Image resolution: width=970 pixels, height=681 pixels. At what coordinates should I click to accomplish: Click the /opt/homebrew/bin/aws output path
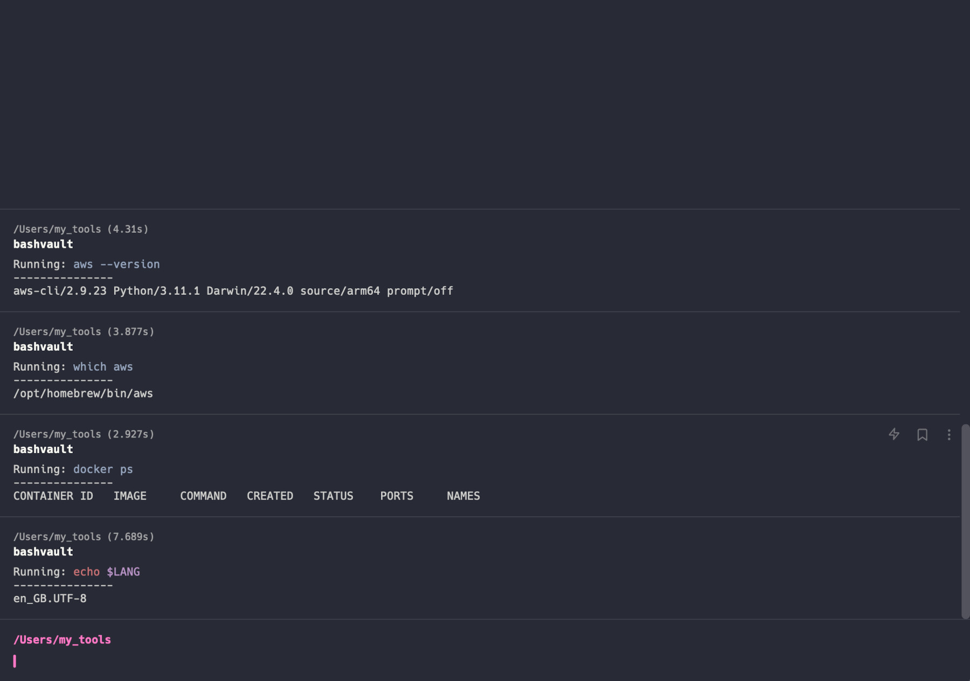tap(83, 393)
